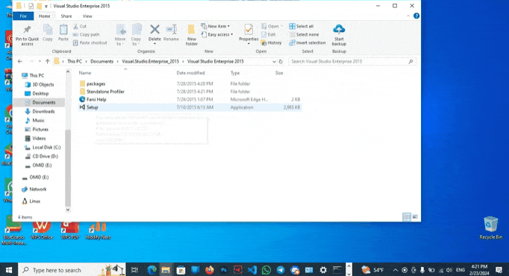The width and height of the screenshot is (509, 276).
Task: Click Paste shortcut in the ribbon
Action: (x=90, y=43)
